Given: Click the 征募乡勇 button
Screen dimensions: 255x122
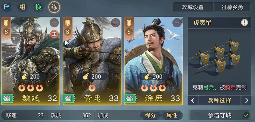Looking at the screenshot, I should (233, 7).
